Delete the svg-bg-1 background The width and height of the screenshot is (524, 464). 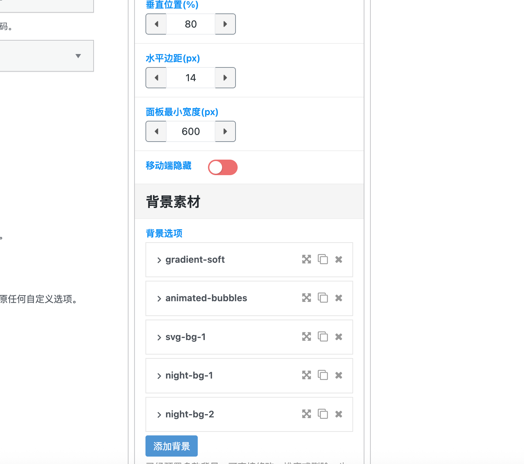(x=338, y=337)
